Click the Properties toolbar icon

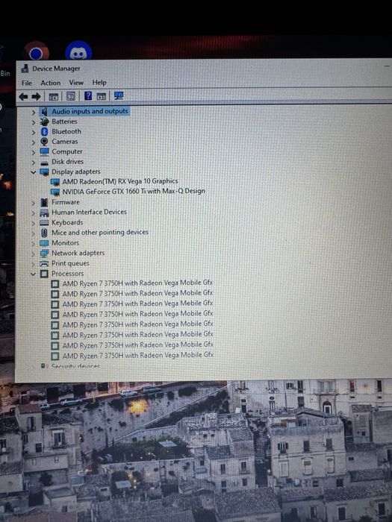click(x=71, y=96)
